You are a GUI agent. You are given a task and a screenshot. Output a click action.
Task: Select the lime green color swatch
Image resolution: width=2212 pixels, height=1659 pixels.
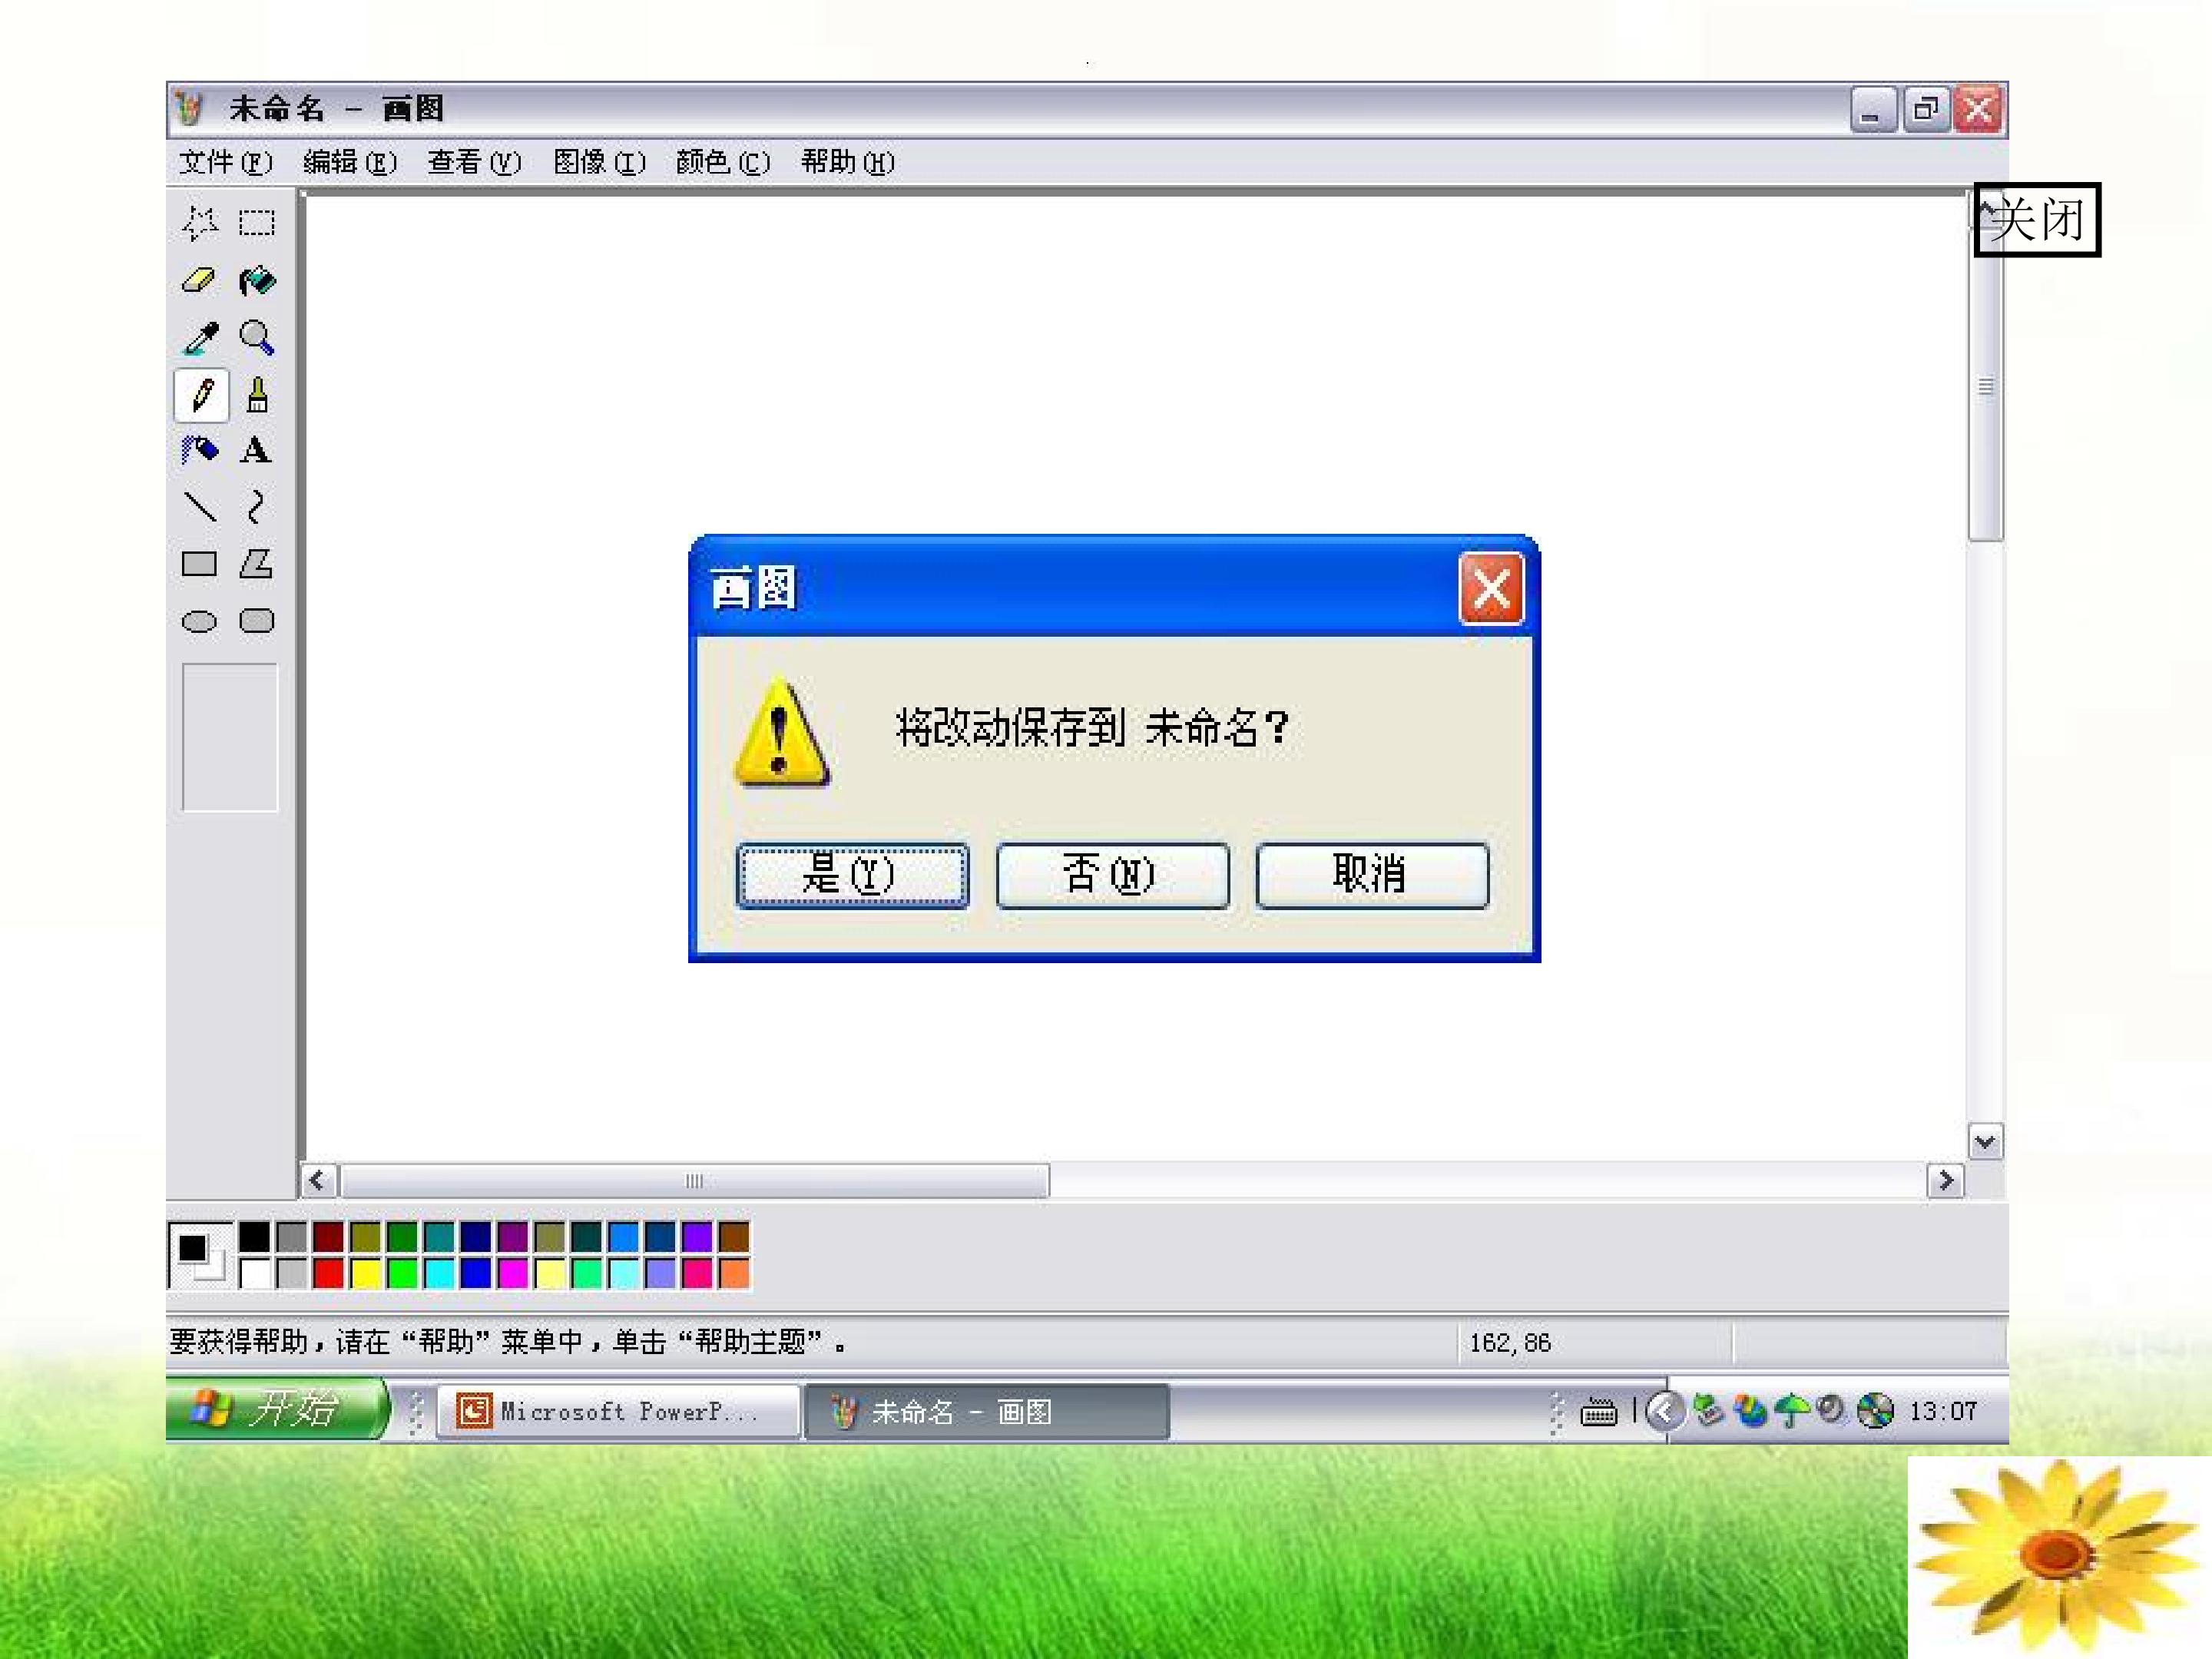(402, 1273)
